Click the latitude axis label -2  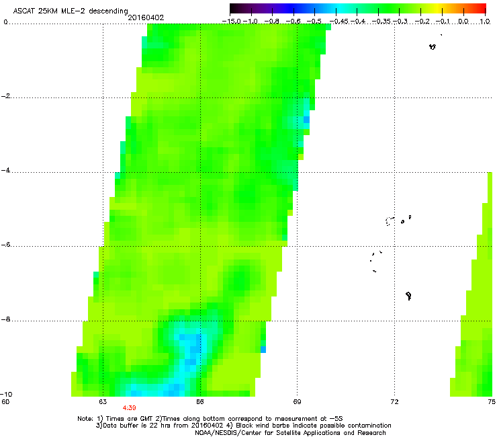point(6,96)
